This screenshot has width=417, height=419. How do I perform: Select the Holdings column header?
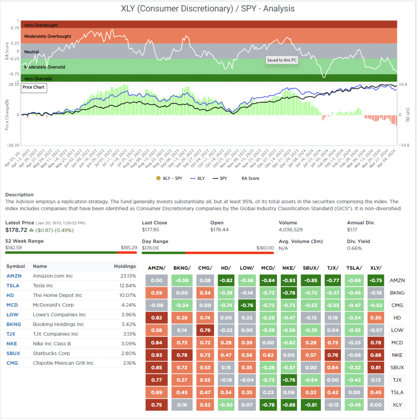125,266
